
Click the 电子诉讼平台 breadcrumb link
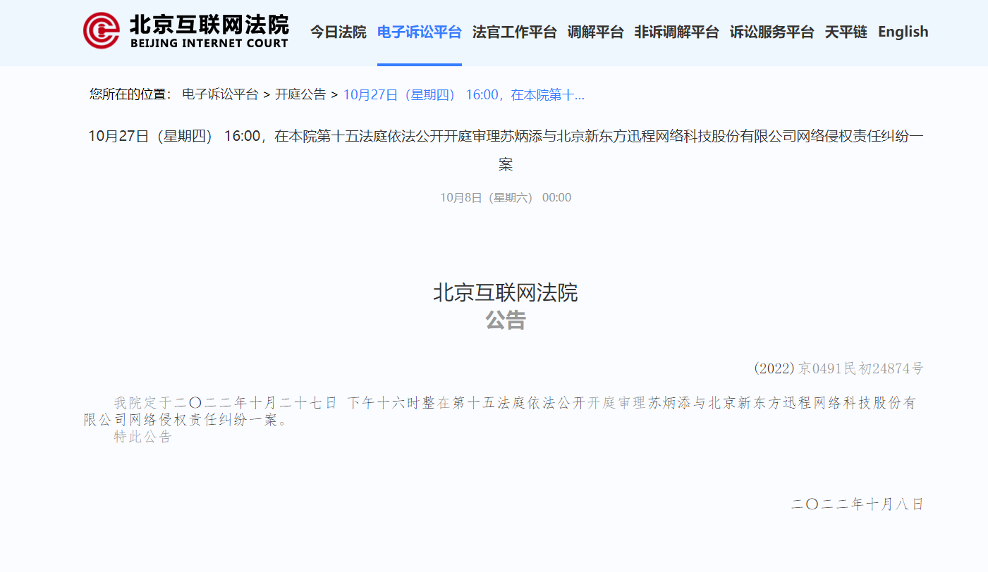pyautogui.click(x=220, y=94)
